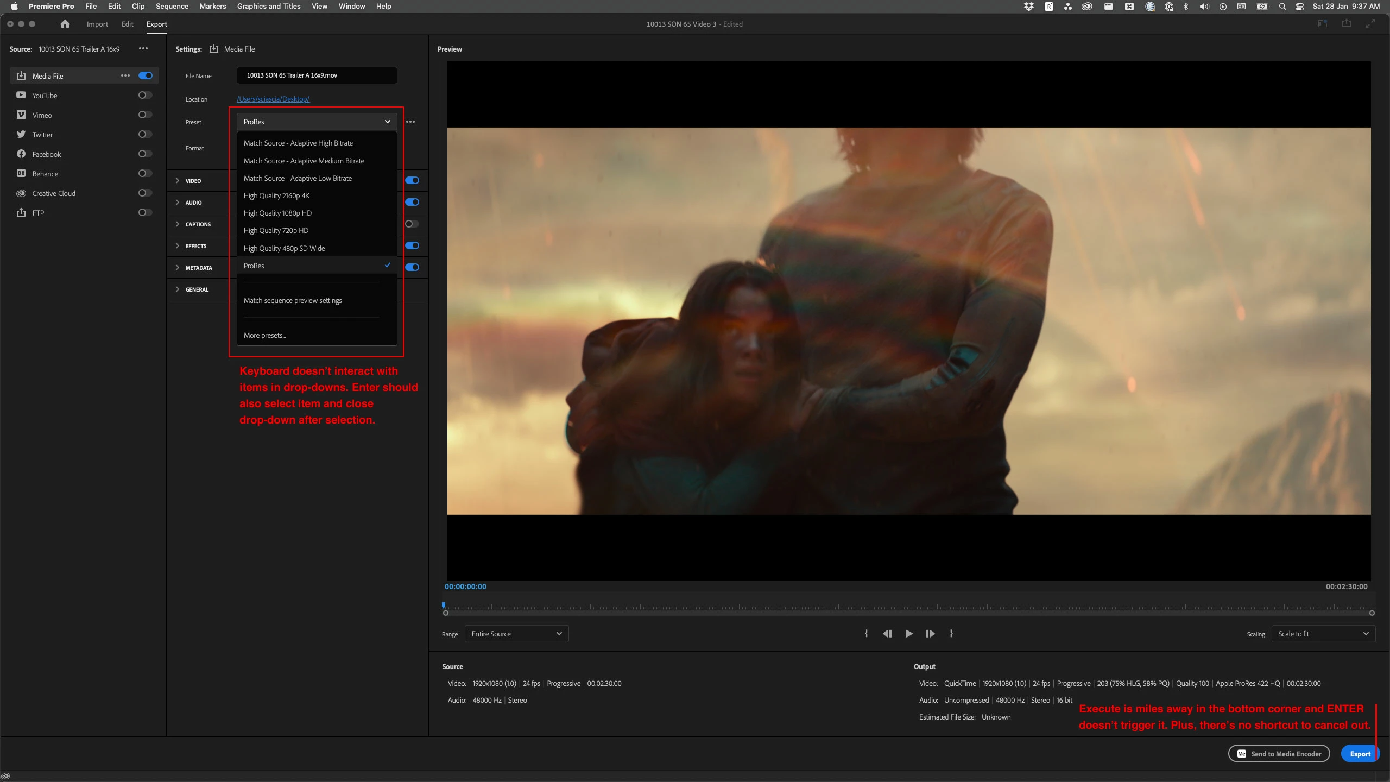Click the play button under preview
This screenshot has height=782, width=1390.
(x=908, y=634)
